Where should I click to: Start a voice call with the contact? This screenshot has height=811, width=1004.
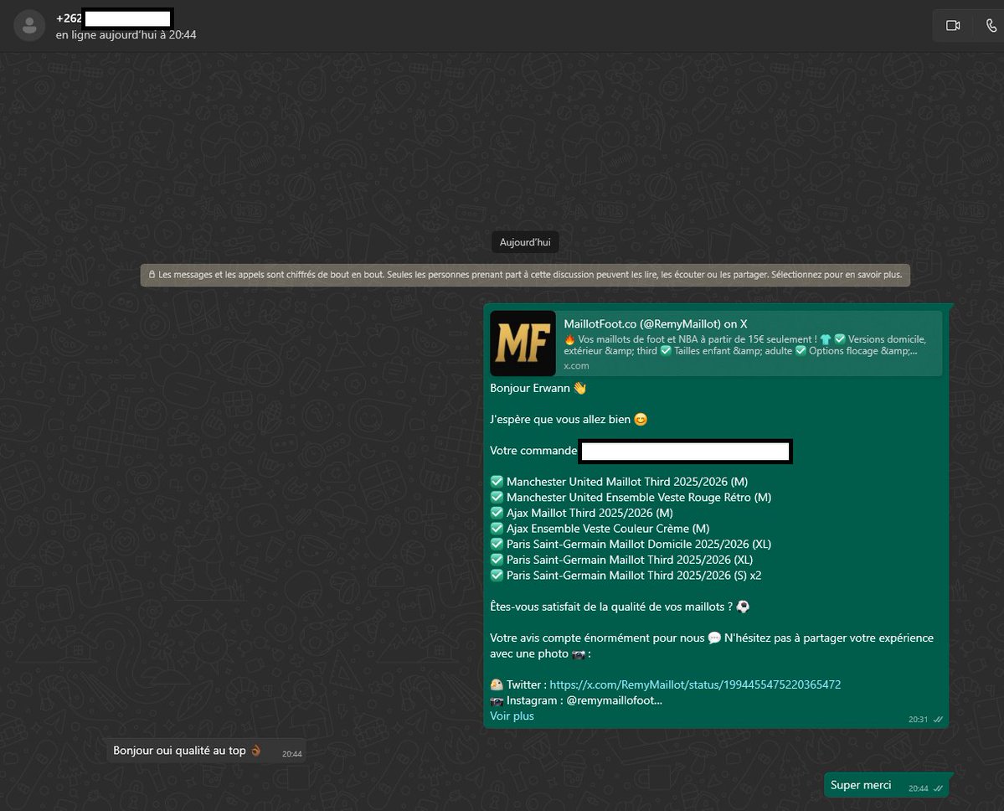(991, 26)
